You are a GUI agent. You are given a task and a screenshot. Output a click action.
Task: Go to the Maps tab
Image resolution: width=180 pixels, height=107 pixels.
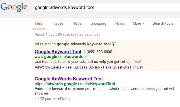click(x=77, y=23)
